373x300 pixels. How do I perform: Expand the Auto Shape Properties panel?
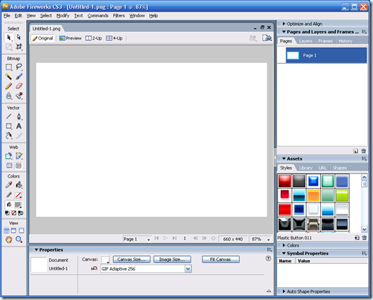284,291
